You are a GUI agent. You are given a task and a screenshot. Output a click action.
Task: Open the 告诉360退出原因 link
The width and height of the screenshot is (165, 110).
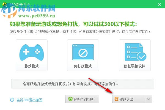point(29,100)
